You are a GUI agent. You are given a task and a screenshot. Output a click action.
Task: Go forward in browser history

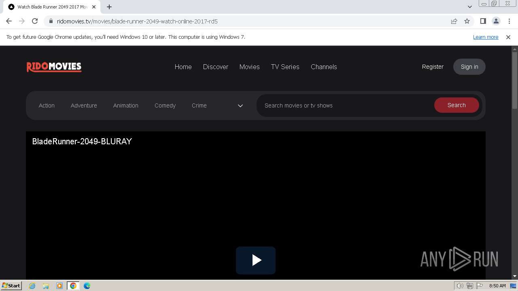(22, 21)
